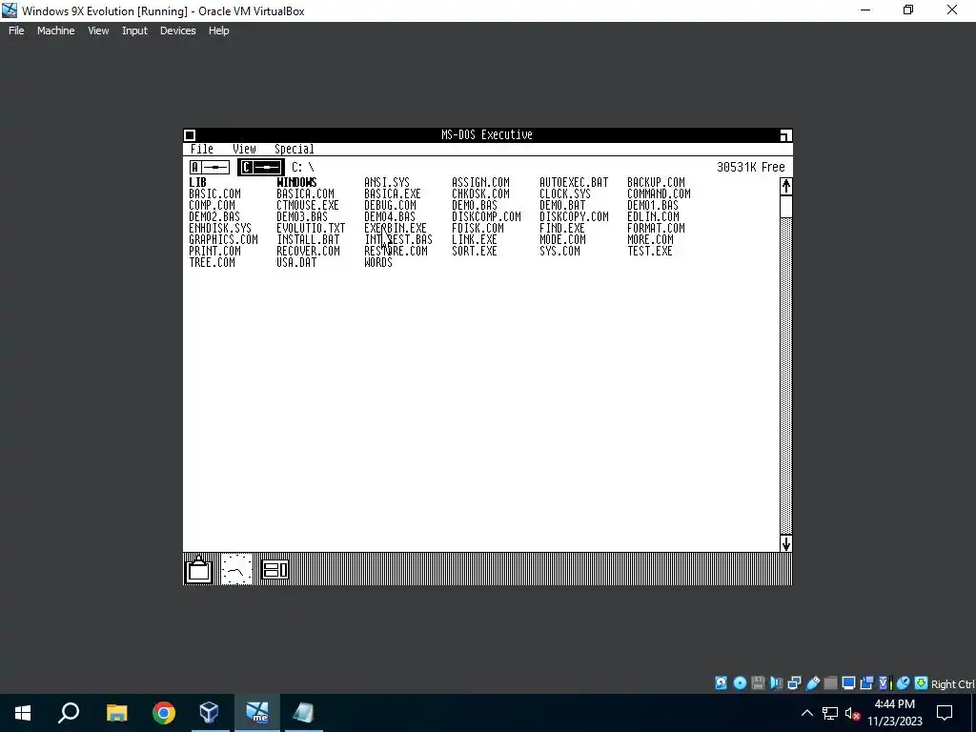Switch to VirtualBox Manager taskbar icon
This screenshot has height=732, width=976.
(x=209, y=713)
